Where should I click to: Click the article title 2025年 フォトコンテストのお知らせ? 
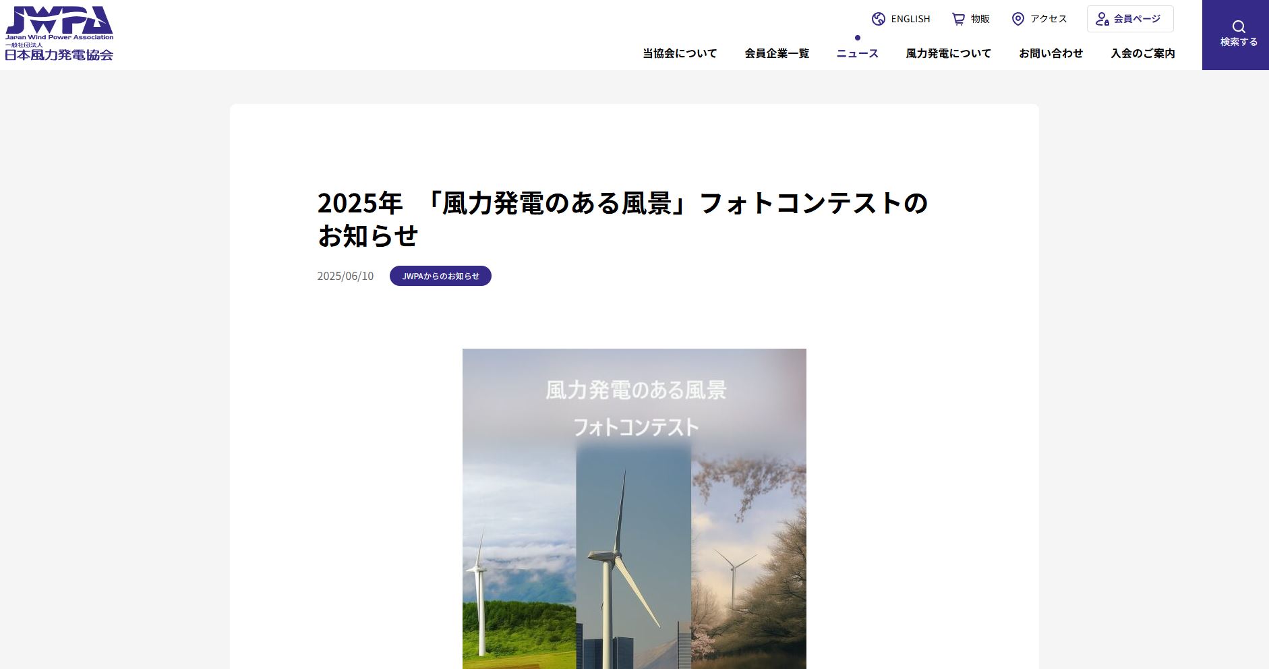[x=622, y=219]
